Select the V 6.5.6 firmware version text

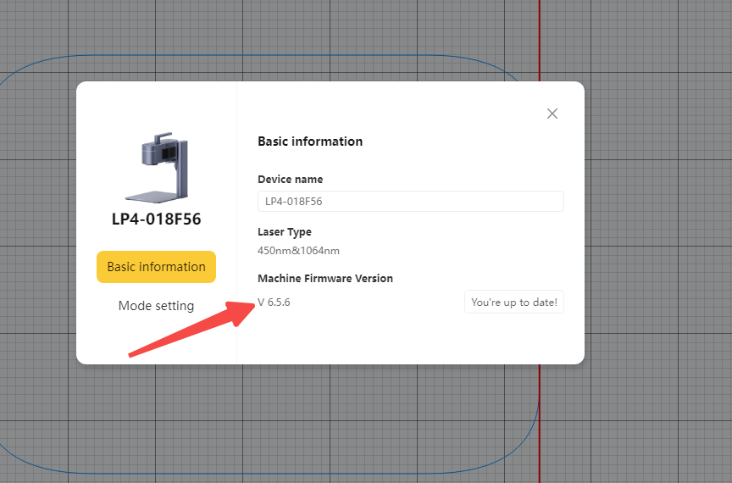pos(274,303)
